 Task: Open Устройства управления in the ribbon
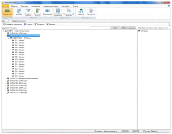pos(58,12)
